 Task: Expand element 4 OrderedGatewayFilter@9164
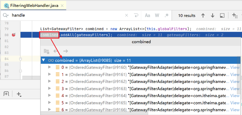(x=50, y=96)
